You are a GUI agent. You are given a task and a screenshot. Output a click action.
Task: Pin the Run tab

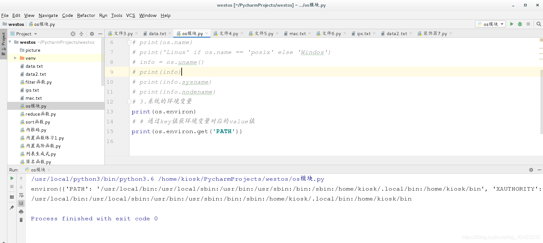pos(12,208)
